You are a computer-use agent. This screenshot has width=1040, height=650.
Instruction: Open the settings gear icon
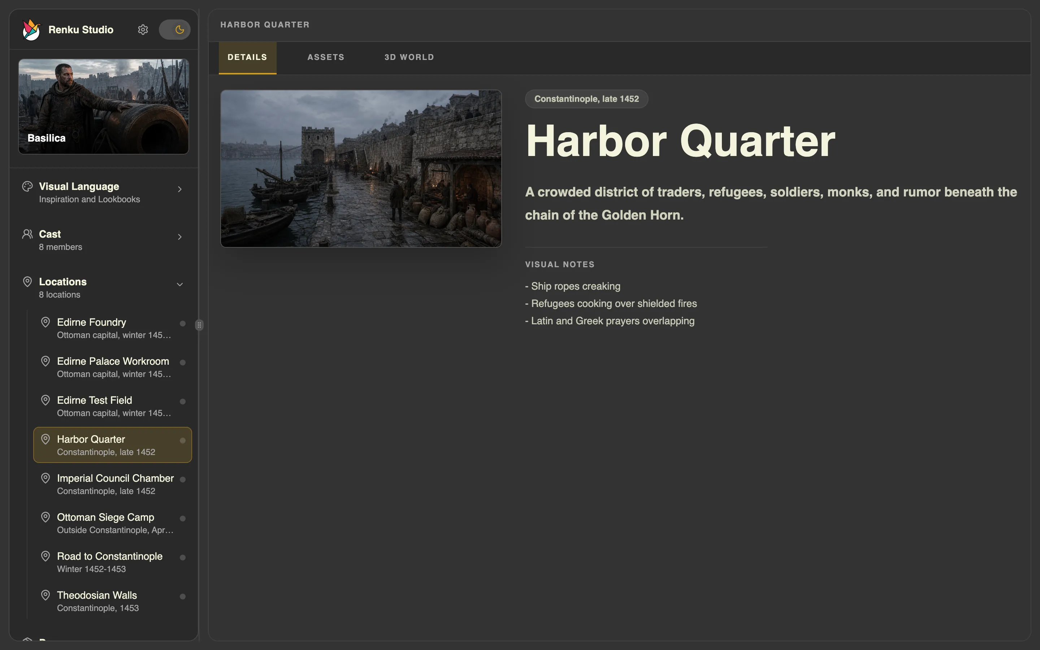(143, 30)
